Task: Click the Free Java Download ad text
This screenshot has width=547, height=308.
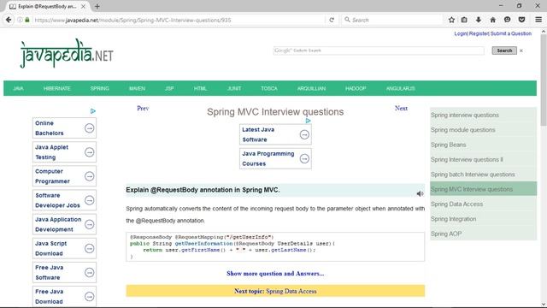Action: [50, 297]
